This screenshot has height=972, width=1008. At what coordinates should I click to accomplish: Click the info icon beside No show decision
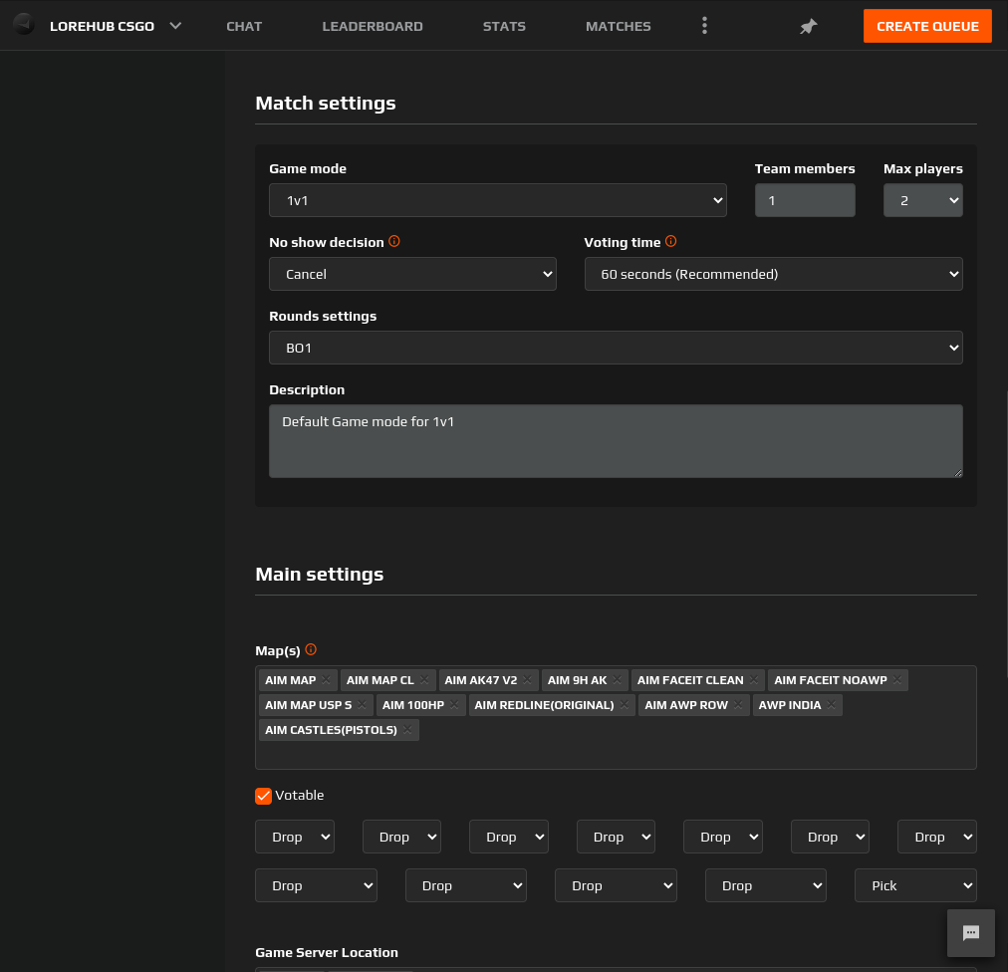coord(394,241)
